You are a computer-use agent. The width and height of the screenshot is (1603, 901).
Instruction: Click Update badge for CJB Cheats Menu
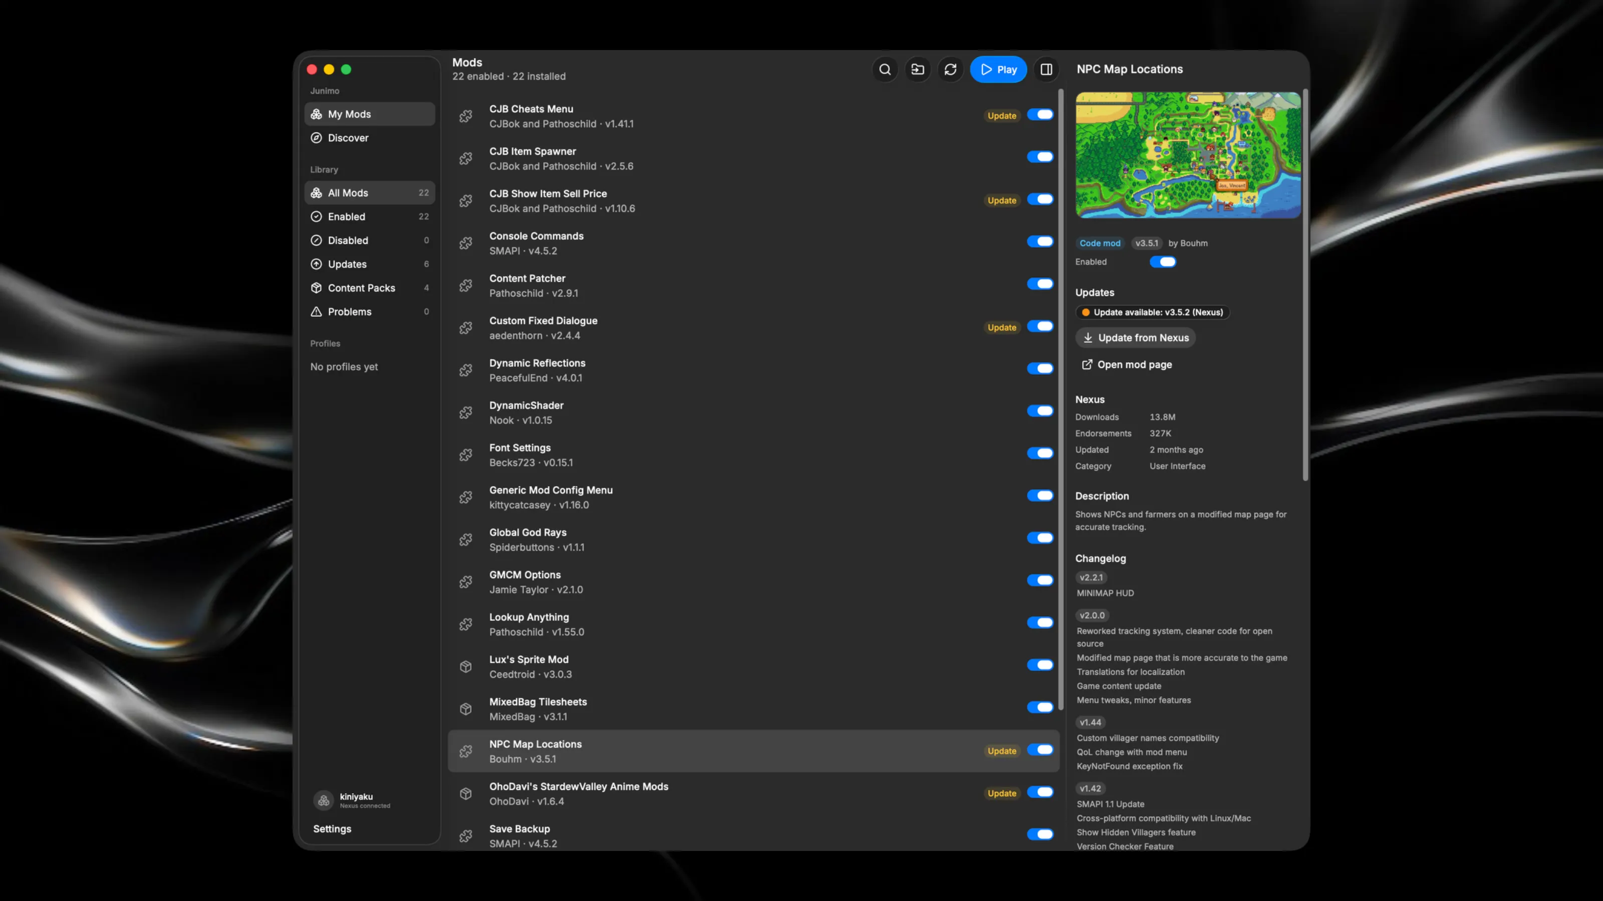coord(1002,116)
